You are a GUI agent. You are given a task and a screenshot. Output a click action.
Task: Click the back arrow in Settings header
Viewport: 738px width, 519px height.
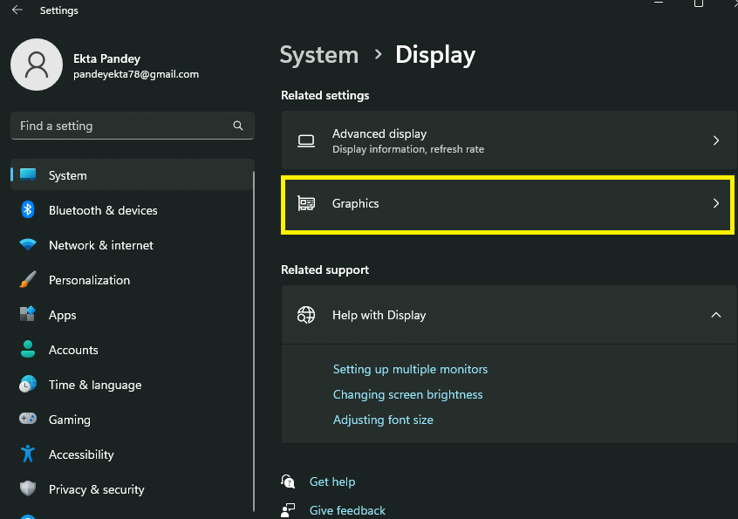point(17,10)
